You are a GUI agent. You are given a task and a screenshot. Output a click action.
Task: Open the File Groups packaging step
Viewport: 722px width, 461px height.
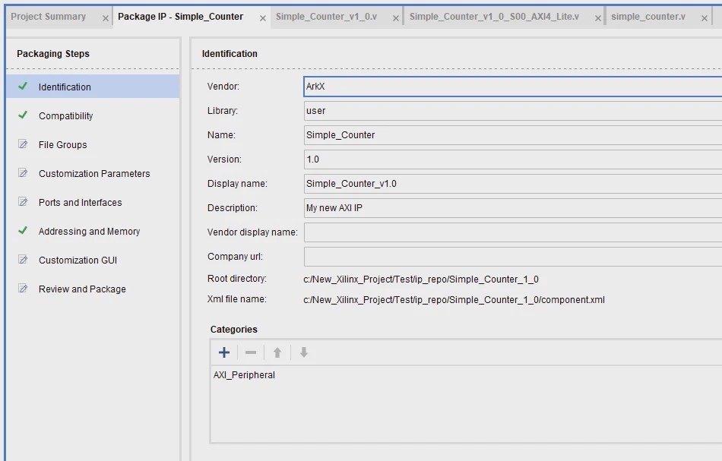point(93,144)
